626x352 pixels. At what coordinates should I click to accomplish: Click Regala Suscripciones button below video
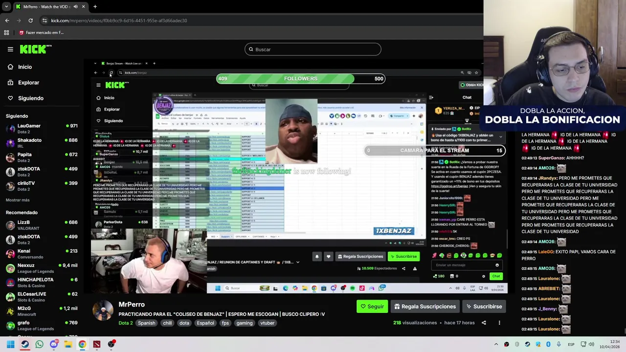coord(425,307)
